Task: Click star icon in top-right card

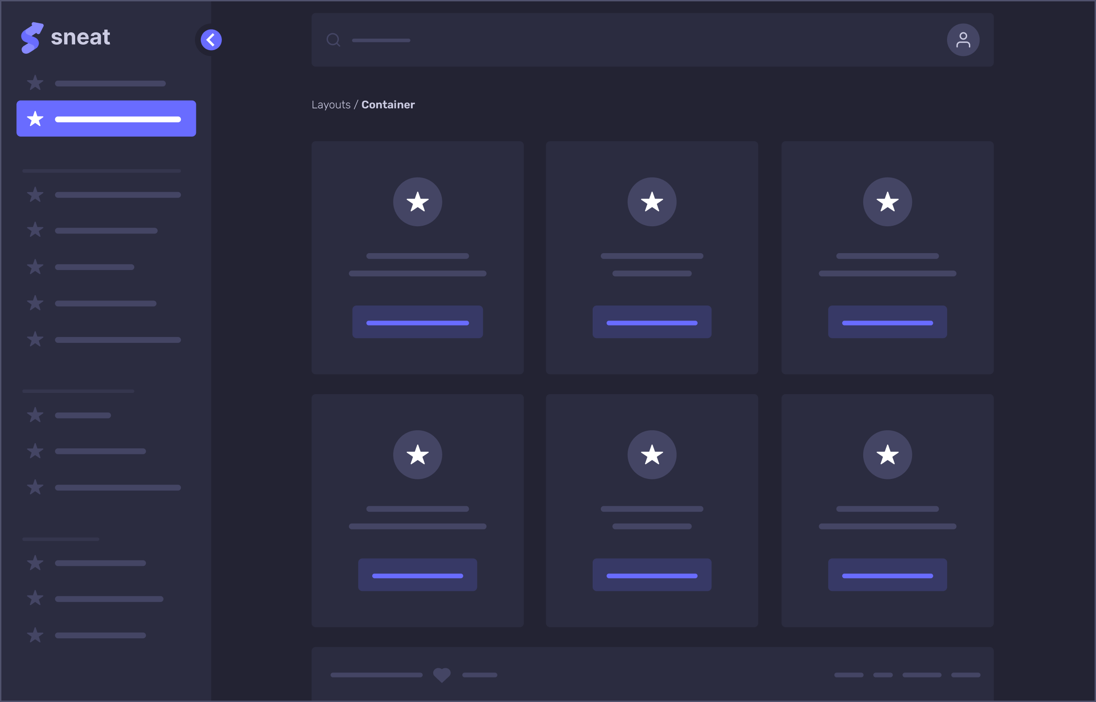Action: point(887,202)
